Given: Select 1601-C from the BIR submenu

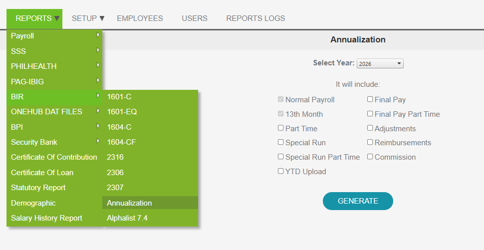Looking at the screenshot, I should pos(119,97).
